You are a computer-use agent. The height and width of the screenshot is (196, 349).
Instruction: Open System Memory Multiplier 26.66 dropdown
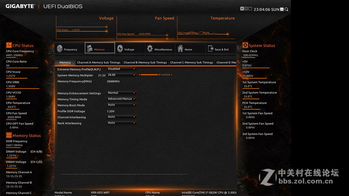point(122,75)
